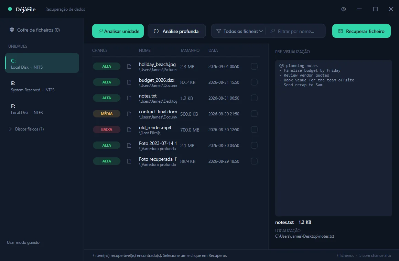
Task: Select the notes.txt entry in the file list
Action: click(148, 96)
